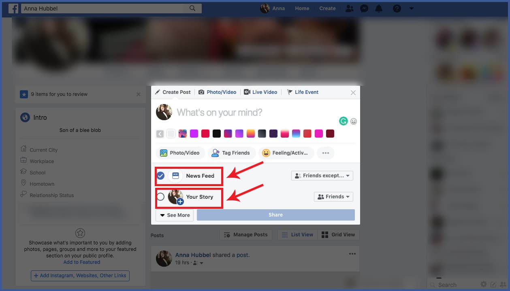Click the search magnifier icon
Screen dimensions: 510x291
point(192,8)
